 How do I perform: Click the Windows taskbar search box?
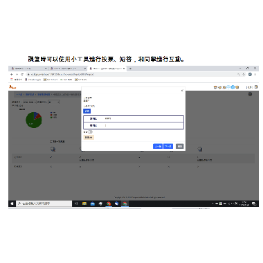pos(44,203)
